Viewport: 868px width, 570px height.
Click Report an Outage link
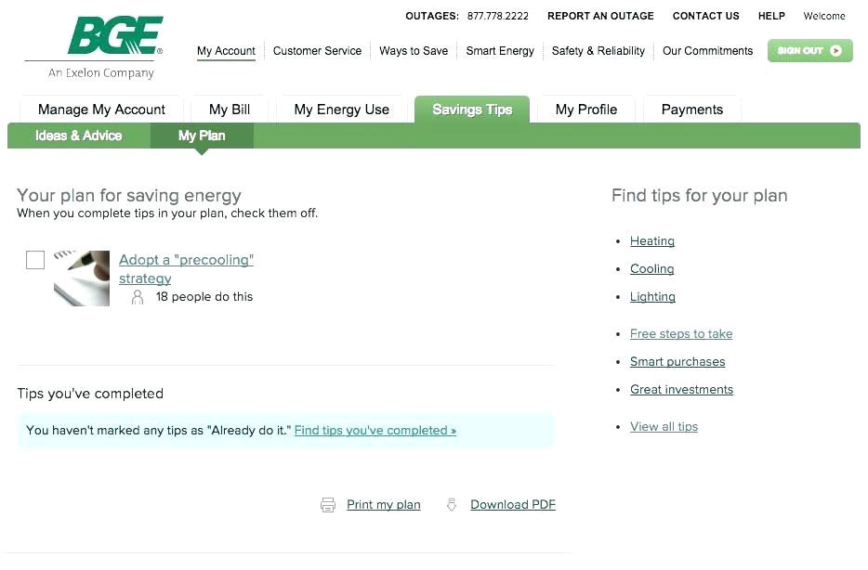point(600,16)
